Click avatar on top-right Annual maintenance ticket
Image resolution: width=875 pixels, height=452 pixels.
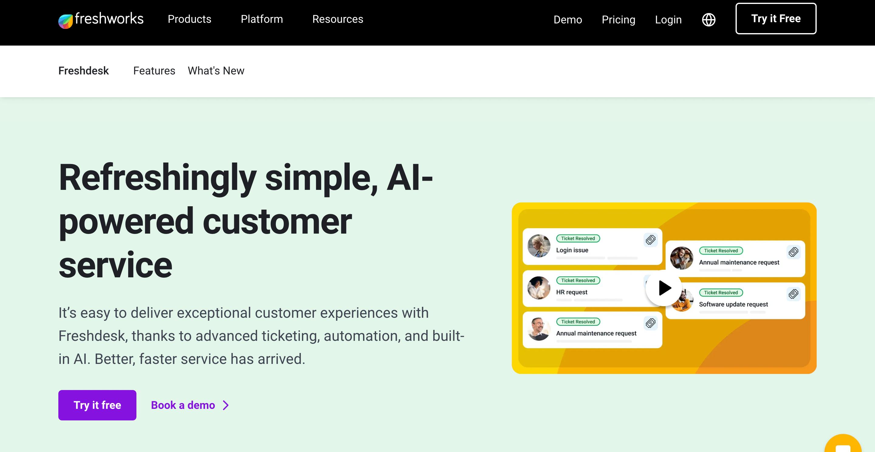coord(681,258)
